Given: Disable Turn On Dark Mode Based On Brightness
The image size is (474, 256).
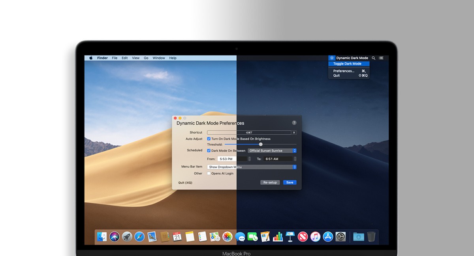Looking at the screenshot, I should pos(209,139).
